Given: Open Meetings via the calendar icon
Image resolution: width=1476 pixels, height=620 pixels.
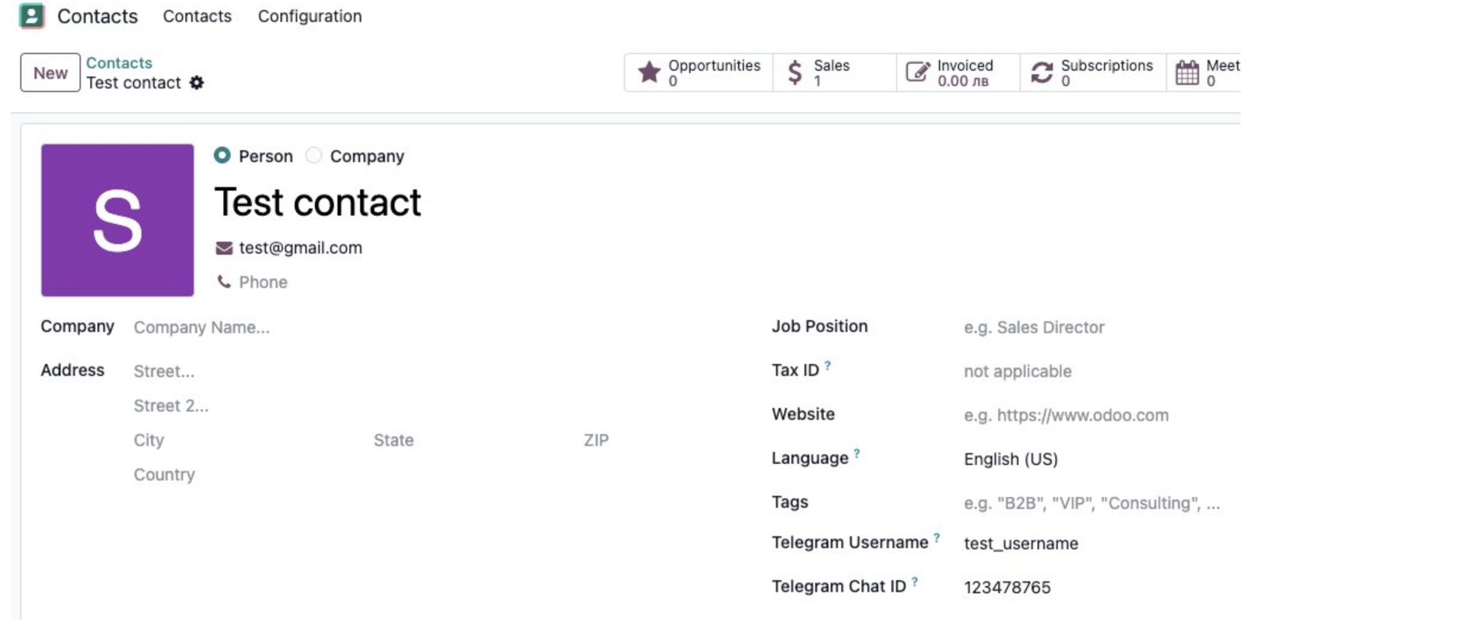Looking at the screenshot, I should point(1187,72).
